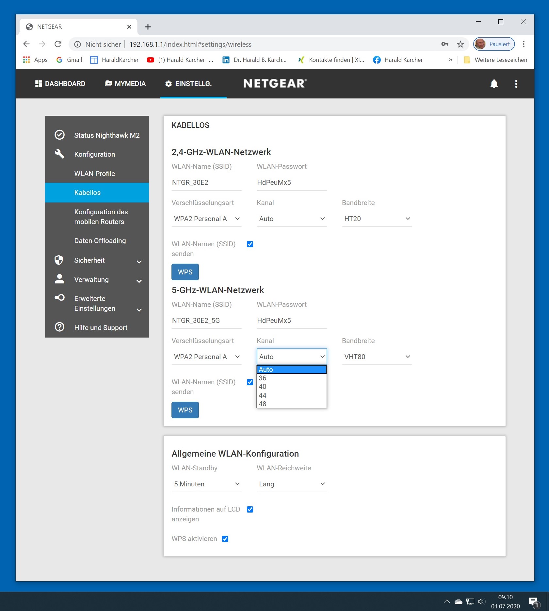This screenshot has width=549, height=611.
Task: Open the WLAN-Standby 5 Minuten dropdown
Action: 206,484
